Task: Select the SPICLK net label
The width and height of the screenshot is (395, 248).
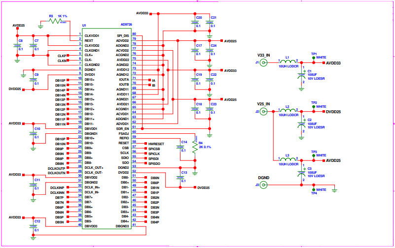Action: [154, 153]
